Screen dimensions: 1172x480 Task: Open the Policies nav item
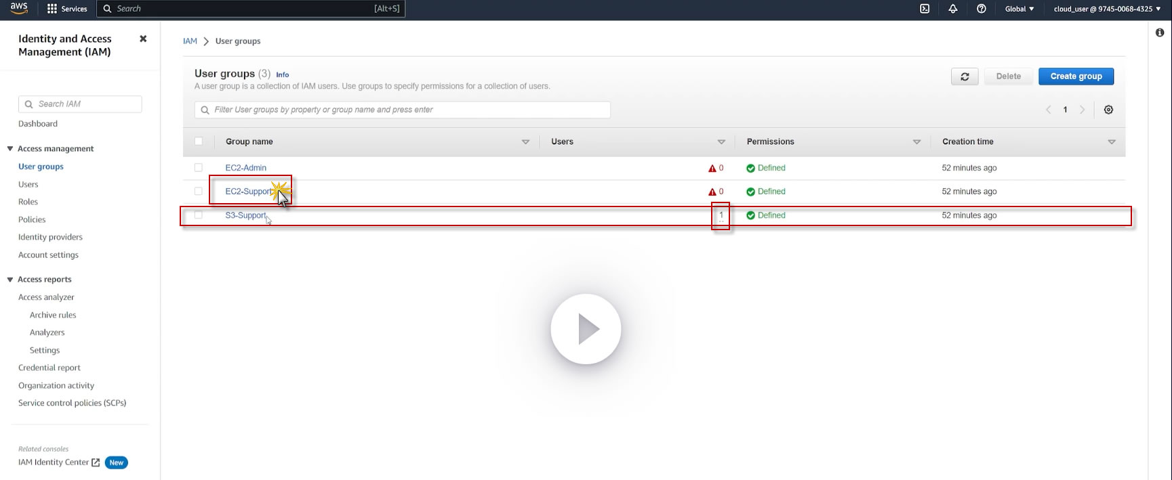[x=32, y=219]
